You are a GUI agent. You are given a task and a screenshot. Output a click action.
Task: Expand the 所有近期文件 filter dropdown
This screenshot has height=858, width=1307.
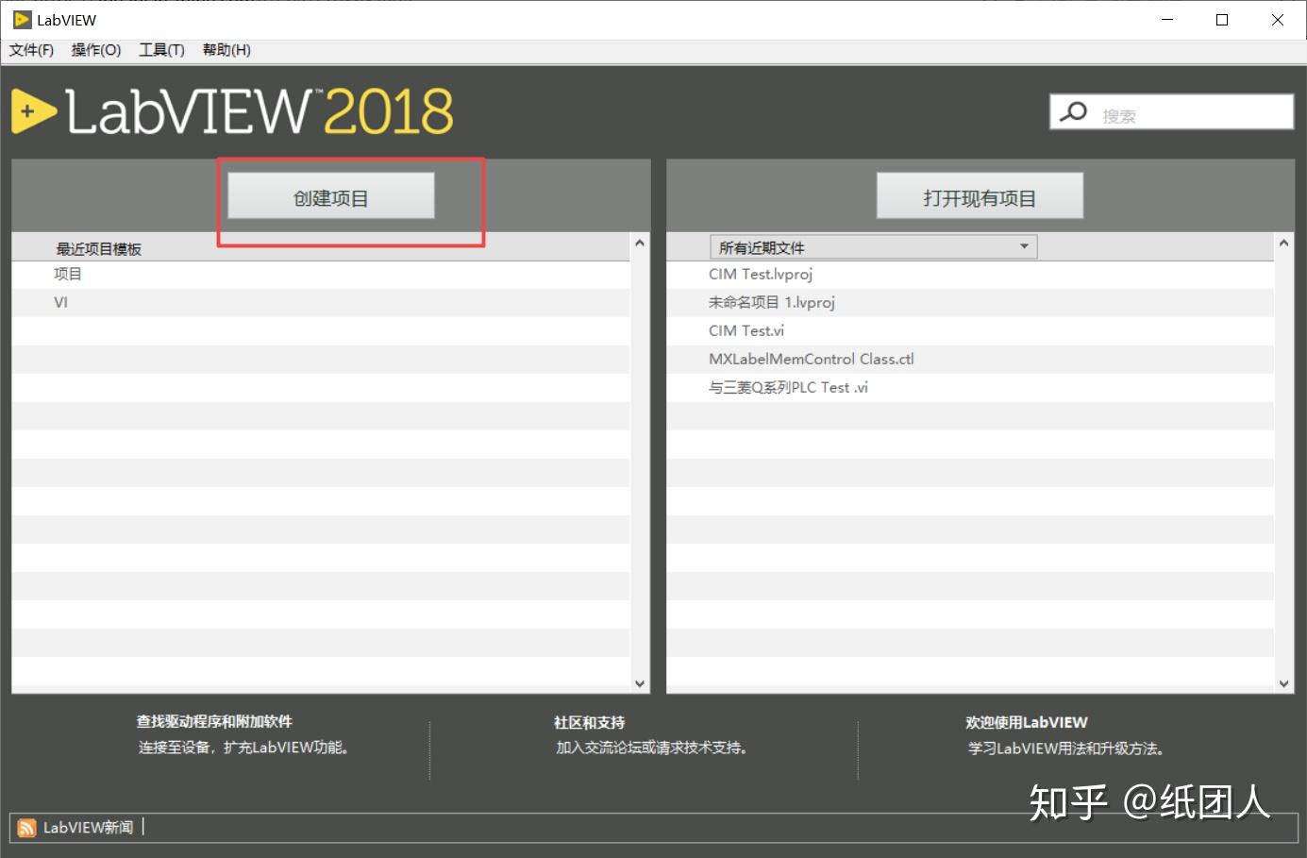click(1024, 246)
